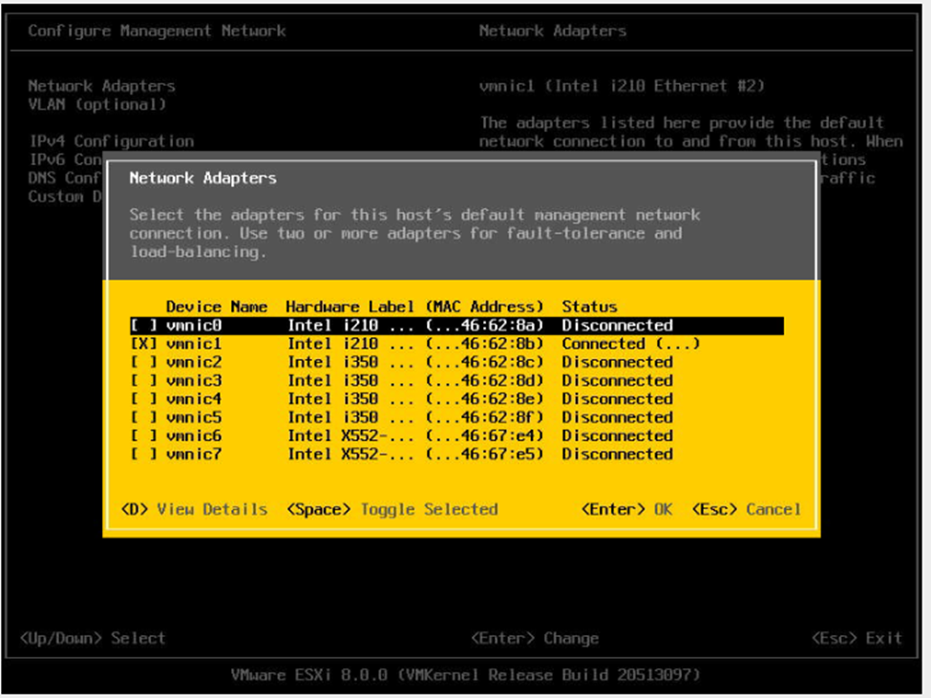Viewport: 931px width, 698px height.
Task: Toggle the vmnic6 checkbox
Action: 144,435
